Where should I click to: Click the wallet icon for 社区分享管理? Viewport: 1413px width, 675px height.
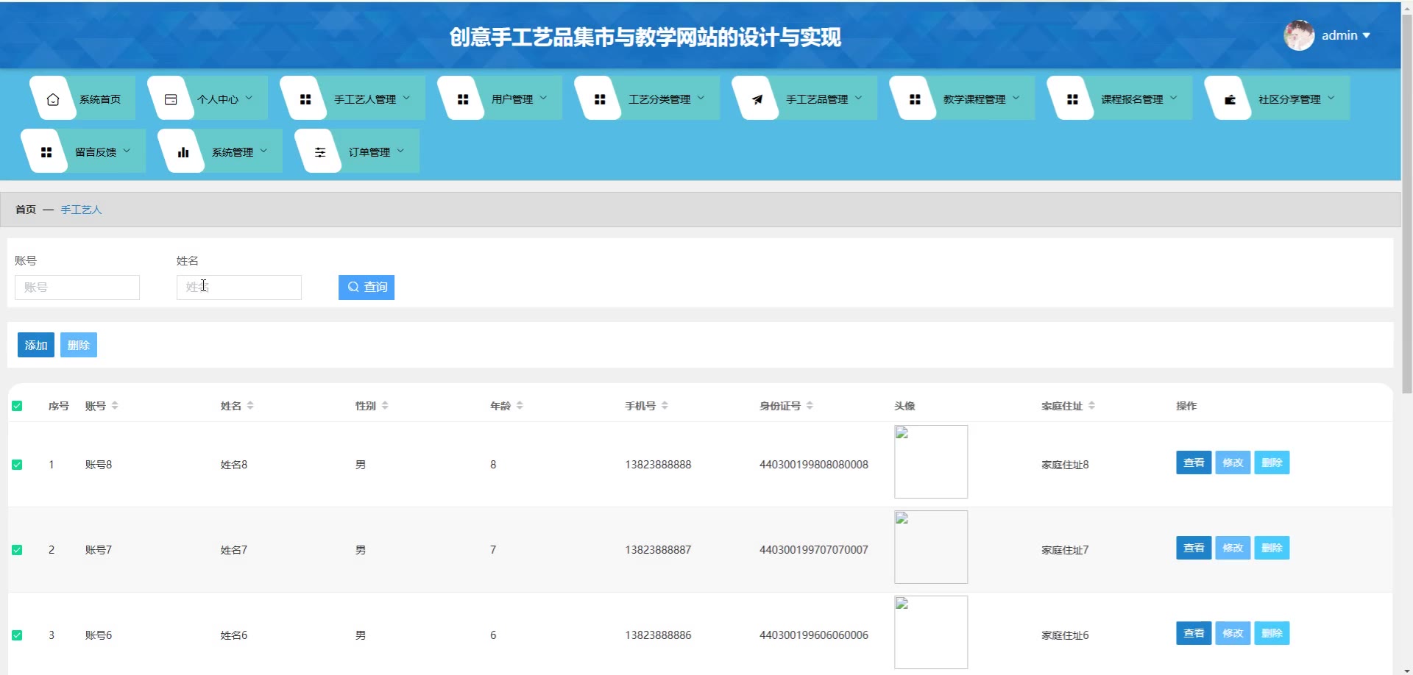[1229, 99]
